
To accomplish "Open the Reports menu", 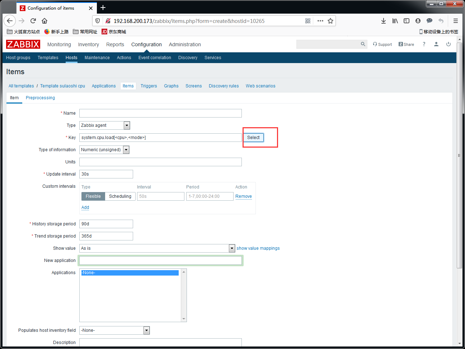I will tap(115, 44).
